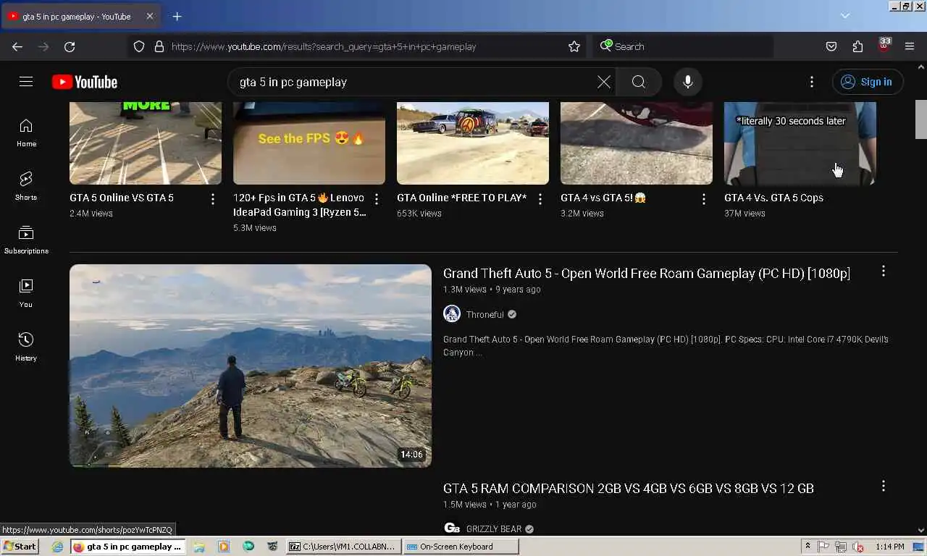Start voice search with the microphone
The height and width of the screenshot is (556, 927).
coord(688,82)
